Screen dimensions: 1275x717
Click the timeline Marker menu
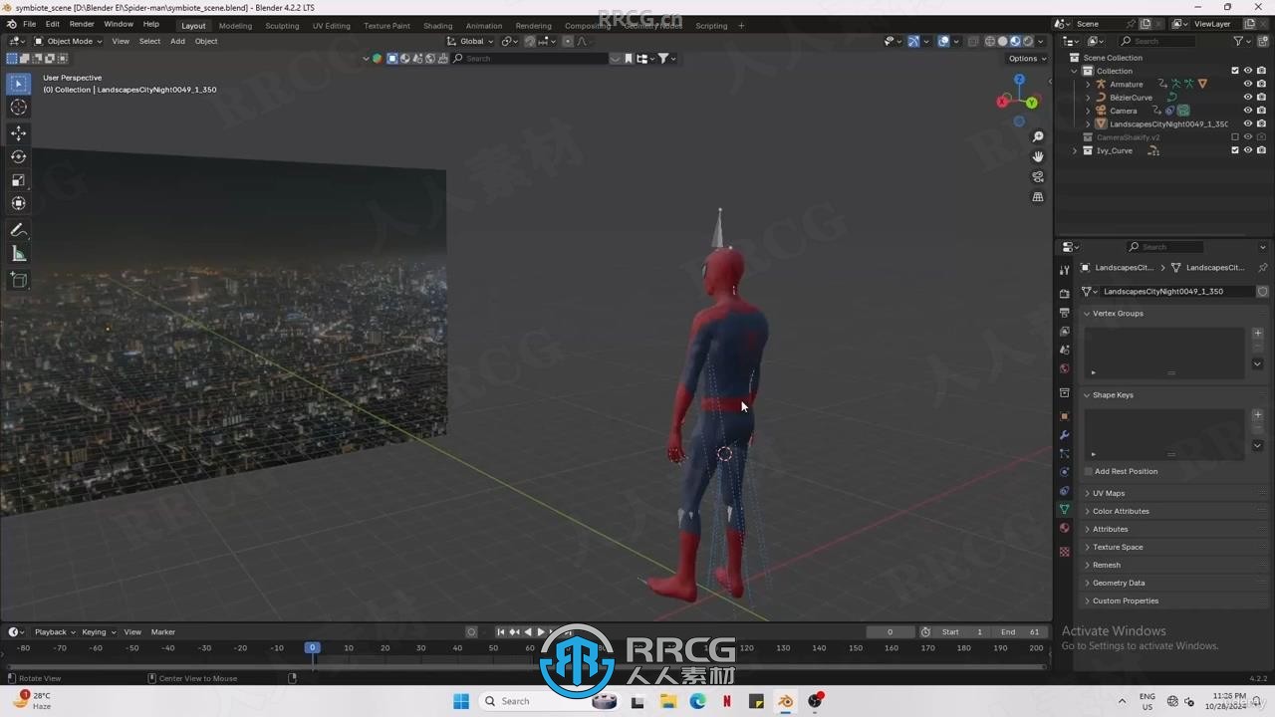coord(163,631)
